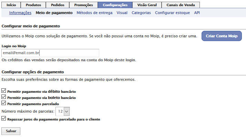Go to Métodos de entrega

tap(94, 13)
